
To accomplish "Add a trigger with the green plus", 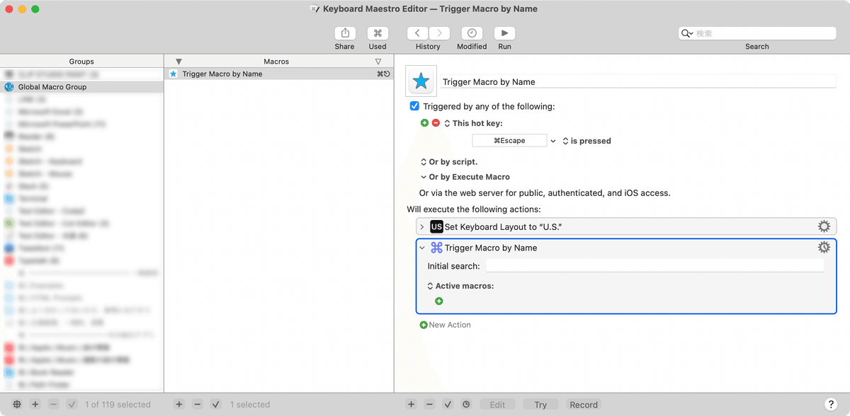I will [424, 123].
